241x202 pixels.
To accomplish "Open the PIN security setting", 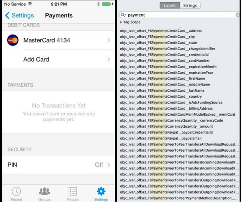I will [x=58, y=165].
